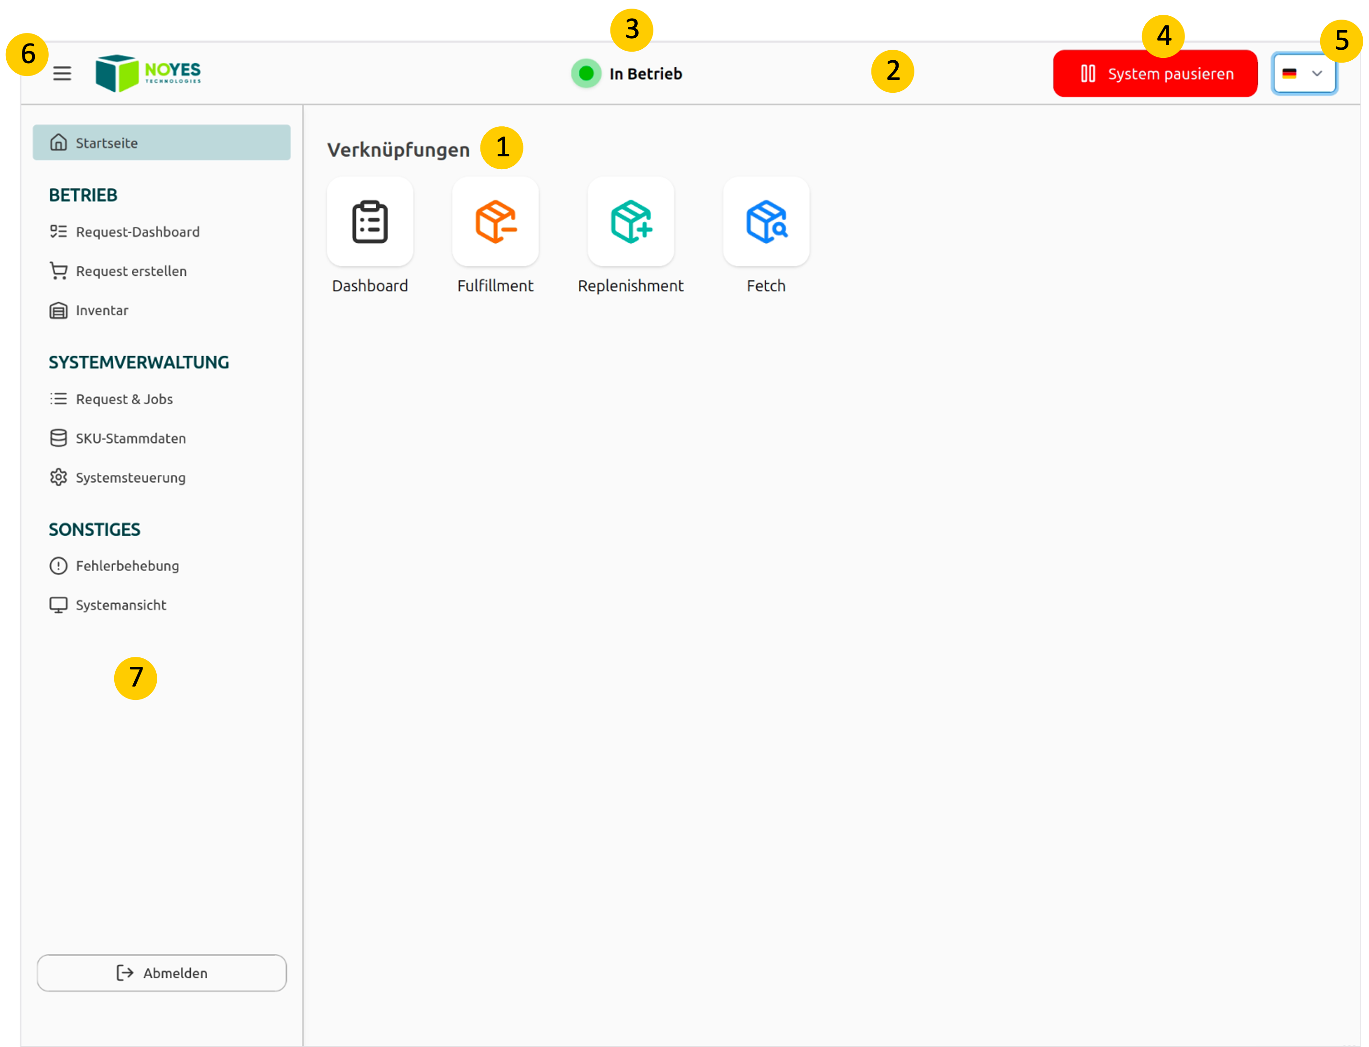Click the Systemansicht monitor icon
Image resolution: width=1369 pixels, height=1047 pixels.
[x=59, y=605]
